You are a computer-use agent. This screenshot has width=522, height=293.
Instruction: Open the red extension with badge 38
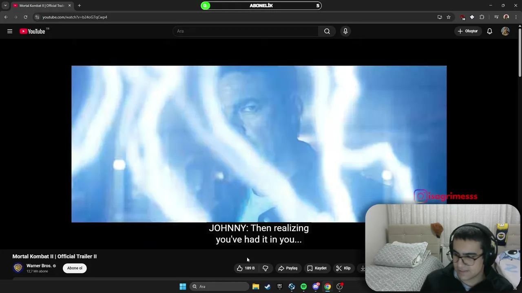tap(462, 17)
